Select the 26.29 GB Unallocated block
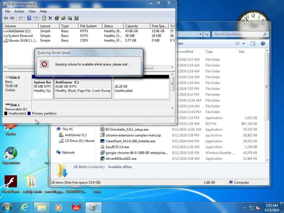 coord(141,89)
